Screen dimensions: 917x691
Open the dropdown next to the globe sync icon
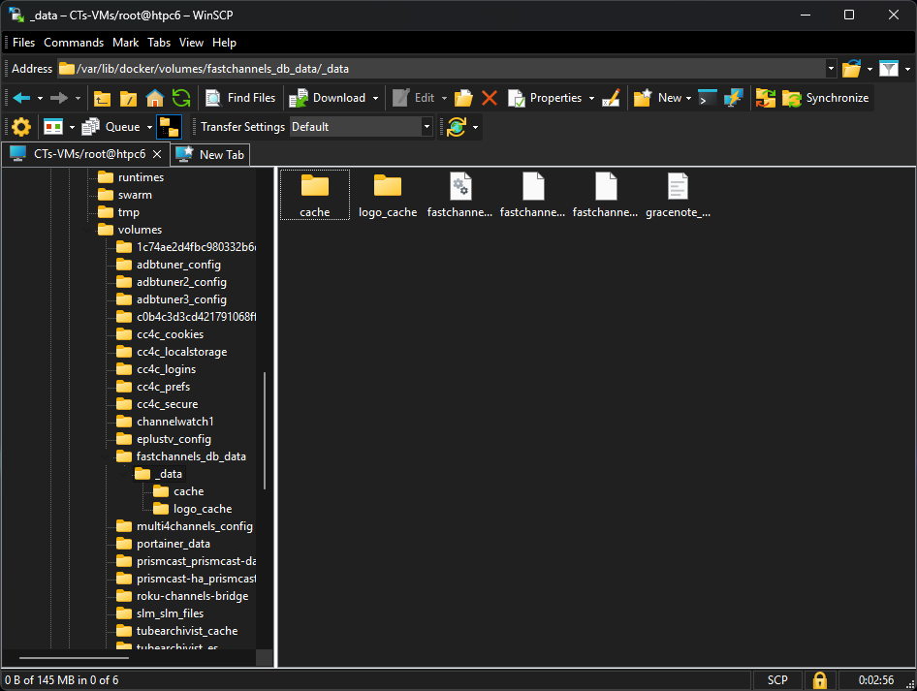pos(475,127)
